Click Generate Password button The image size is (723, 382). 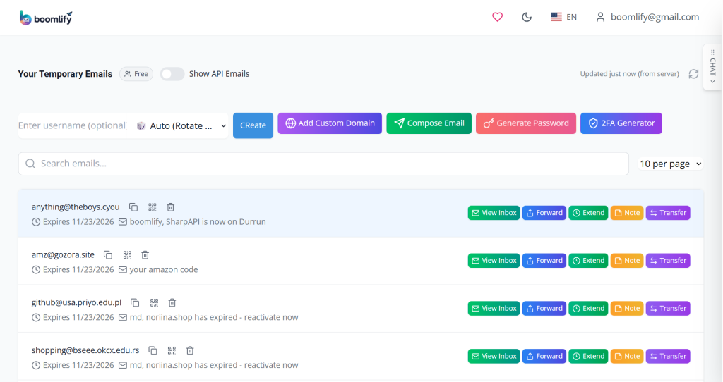[x=525, y=123]
